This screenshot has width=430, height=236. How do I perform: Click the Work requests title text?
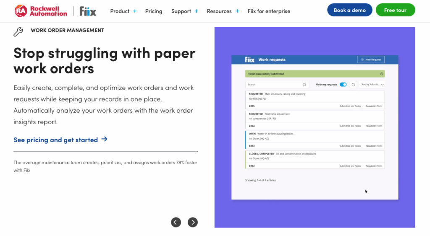click(272, 60)
